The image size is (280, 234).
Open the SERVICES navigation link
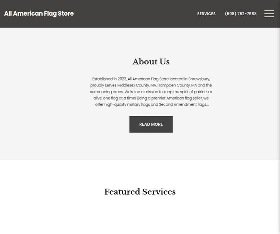coord(206,14)
